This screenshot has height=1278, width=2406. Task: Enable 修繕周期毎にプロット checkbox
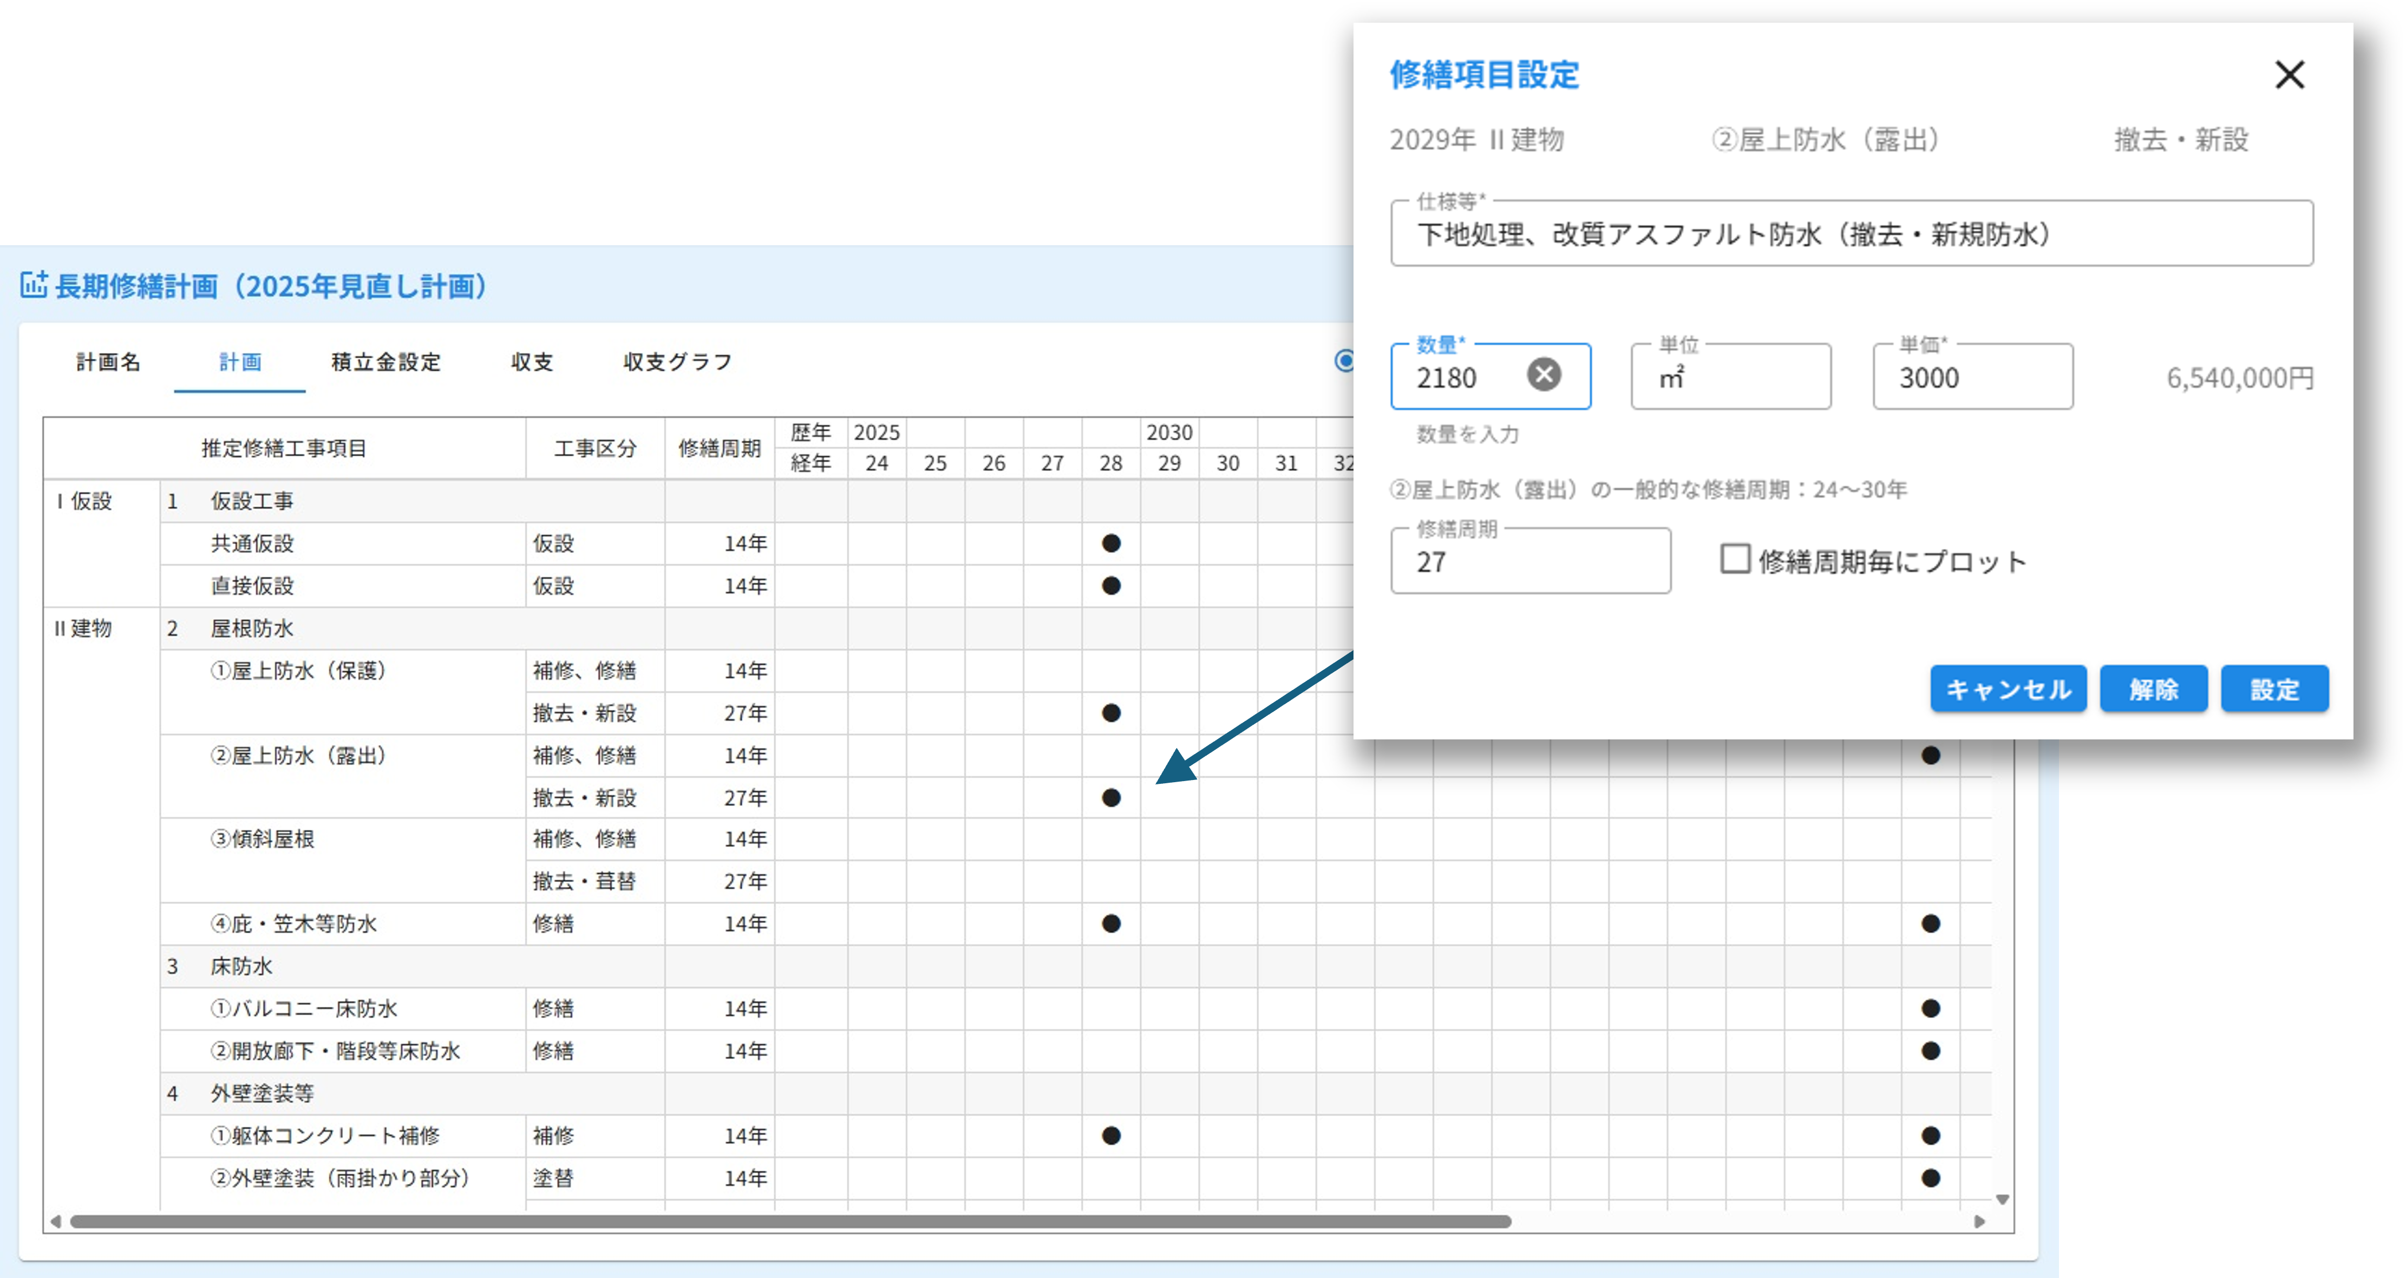(1735, 559)
